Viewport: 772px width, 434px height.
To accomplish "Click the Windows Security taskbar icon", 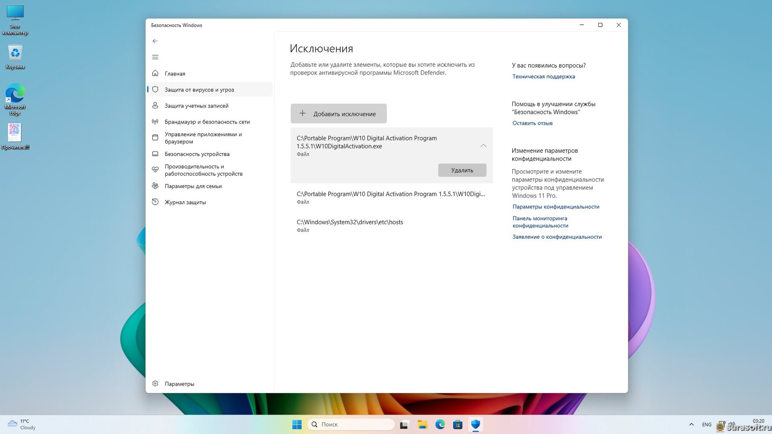I will click(x=476, y=424).
